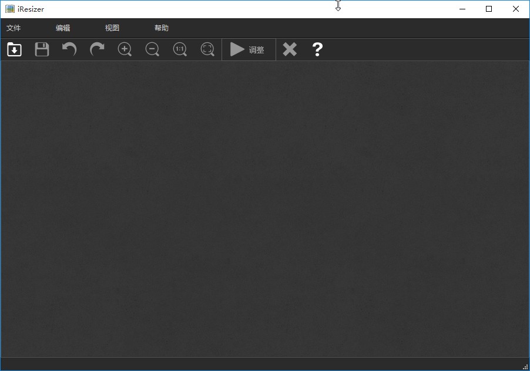Close the iResizer window
Screen dimensions: 530x371
click(516, 9)
